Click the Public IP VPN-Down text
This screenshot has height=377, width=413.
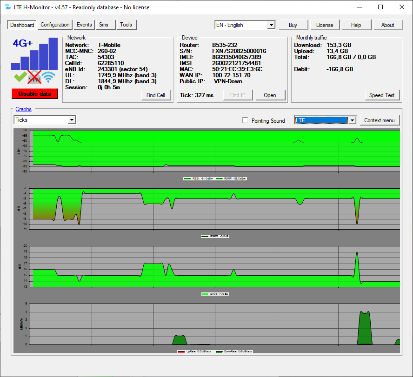(228, 81)
